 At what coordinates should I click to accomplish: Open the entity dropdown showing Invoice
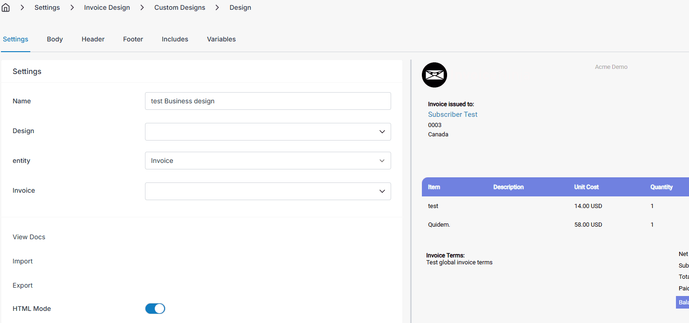pos(268,161)
